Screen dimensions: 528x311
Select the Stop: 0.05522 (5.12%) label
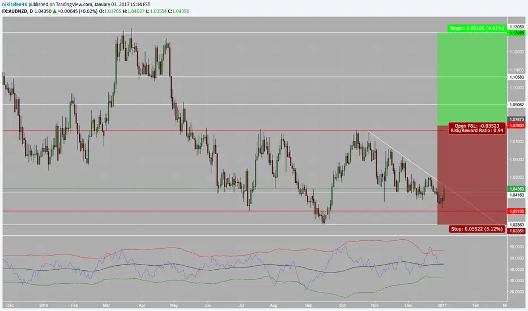(x=476, y=229)
